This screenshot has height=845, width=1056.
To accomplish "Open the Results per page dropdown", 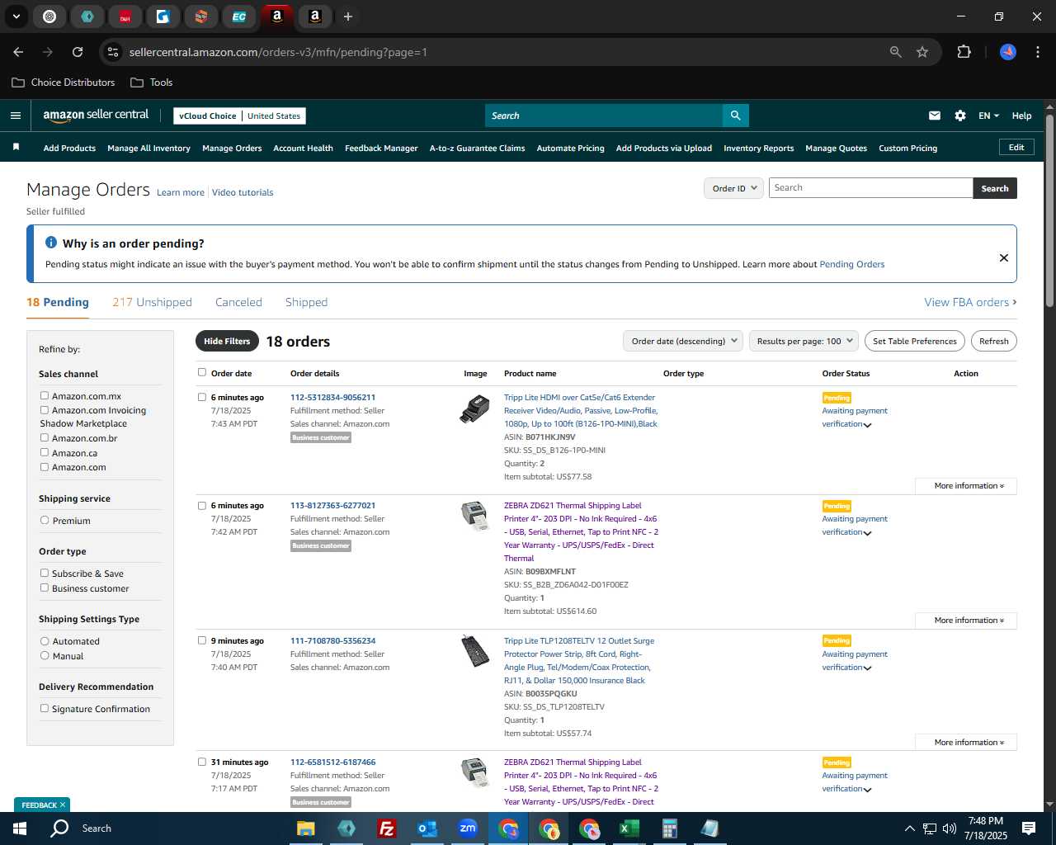I will [x=804, y=341].
